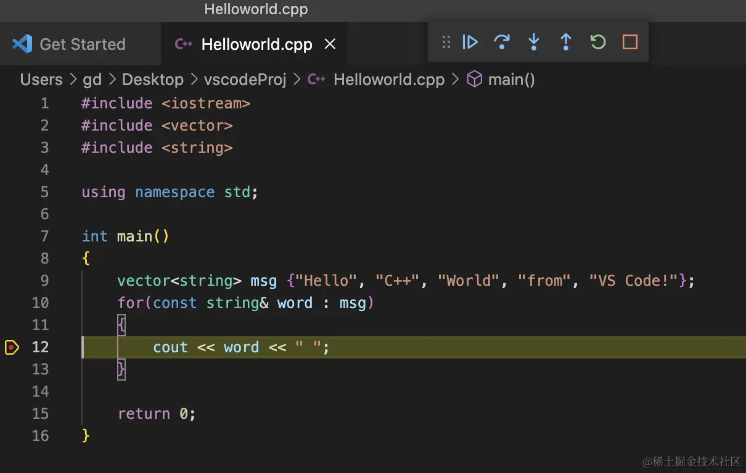Click the opening brace on line 8
This screenshot has height=473, width=746.
click(x=86, y=259)
